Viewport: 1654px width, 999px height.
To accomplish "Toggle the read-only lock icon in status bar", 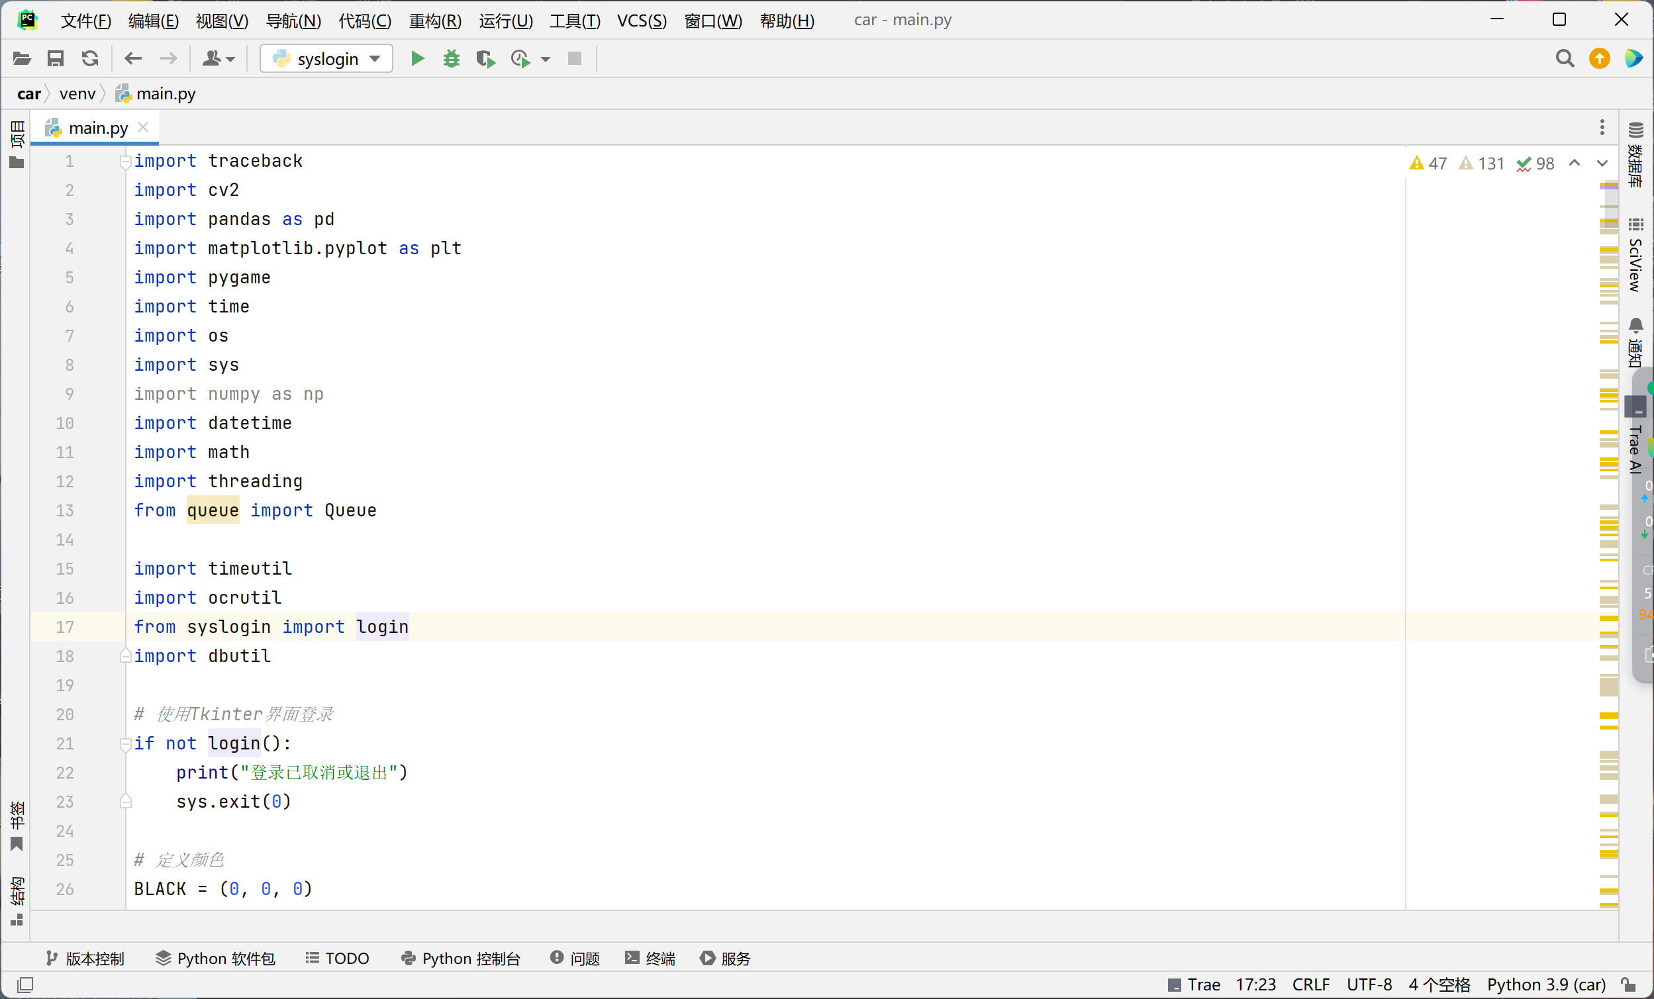I will (1628, 984).
